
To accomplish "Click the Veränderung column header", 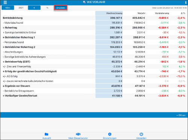I will coord(162,13).
